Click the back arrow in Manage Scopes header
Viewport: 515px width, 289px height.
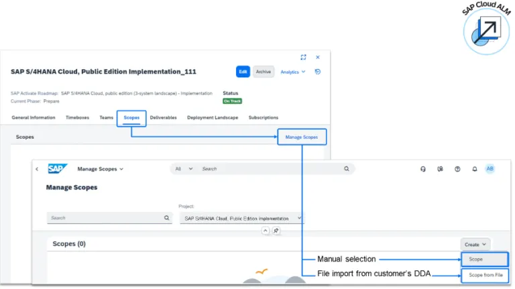pos(37,169)
